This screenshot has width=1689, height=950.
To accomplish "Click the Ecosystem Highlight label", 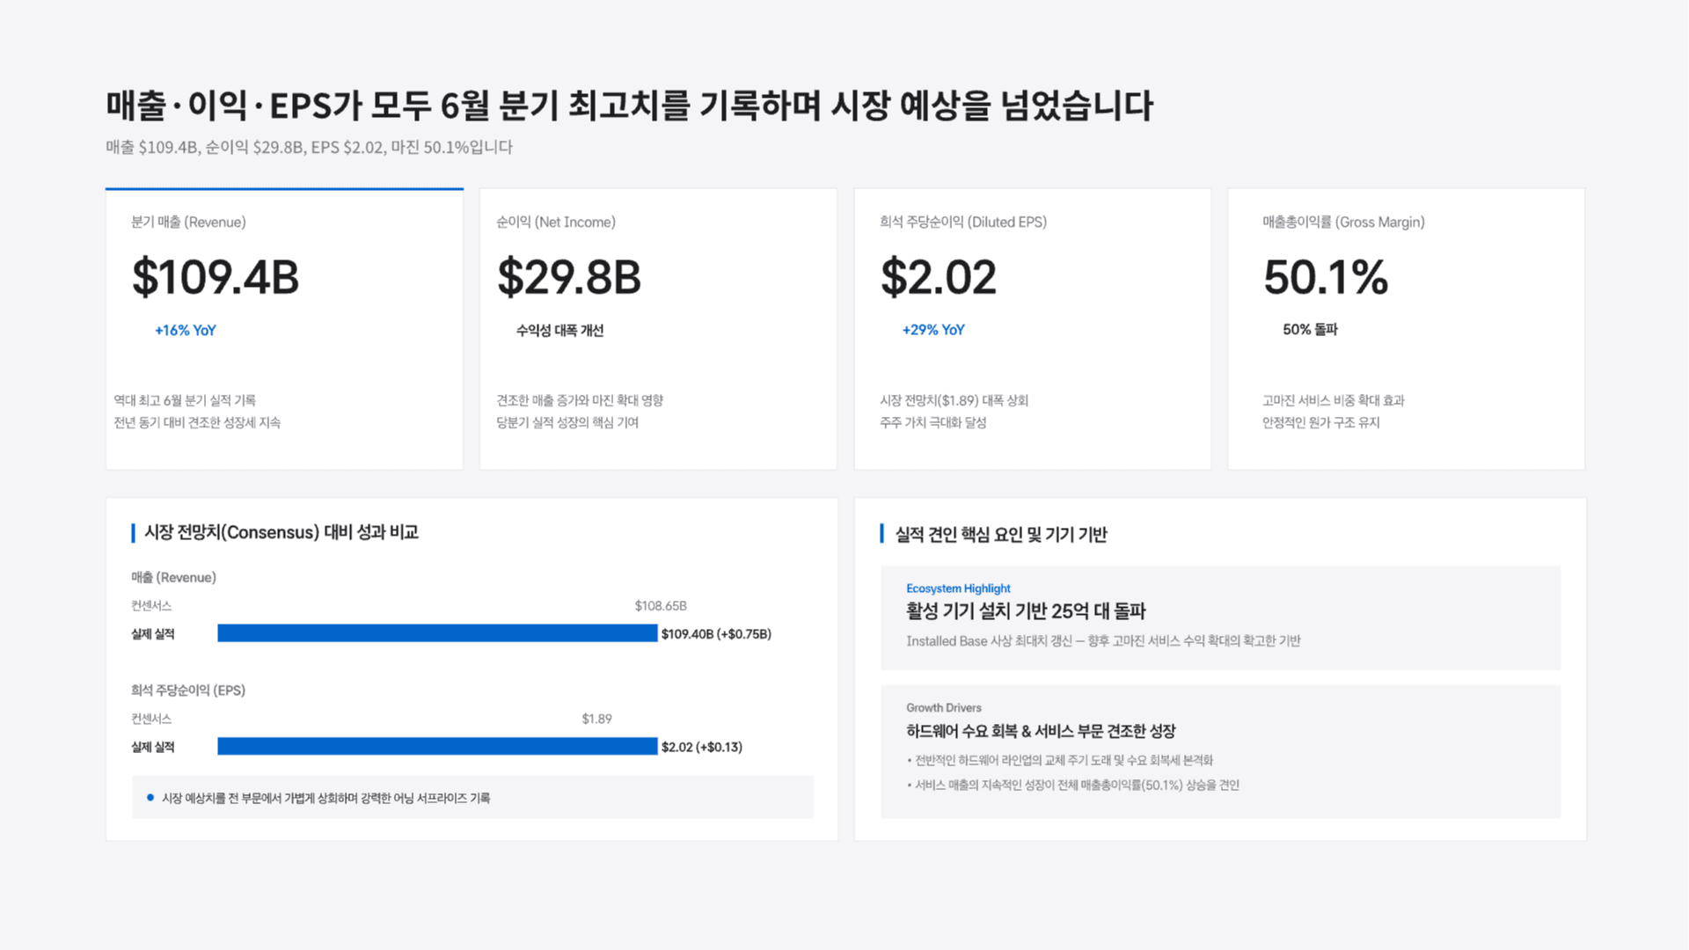I will 958,588.
